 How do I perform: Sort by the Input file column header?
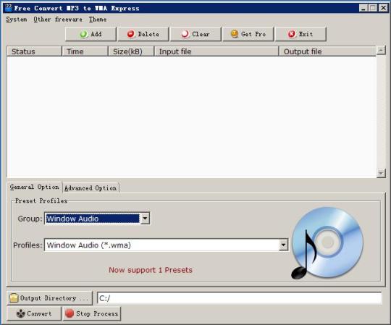216,51
